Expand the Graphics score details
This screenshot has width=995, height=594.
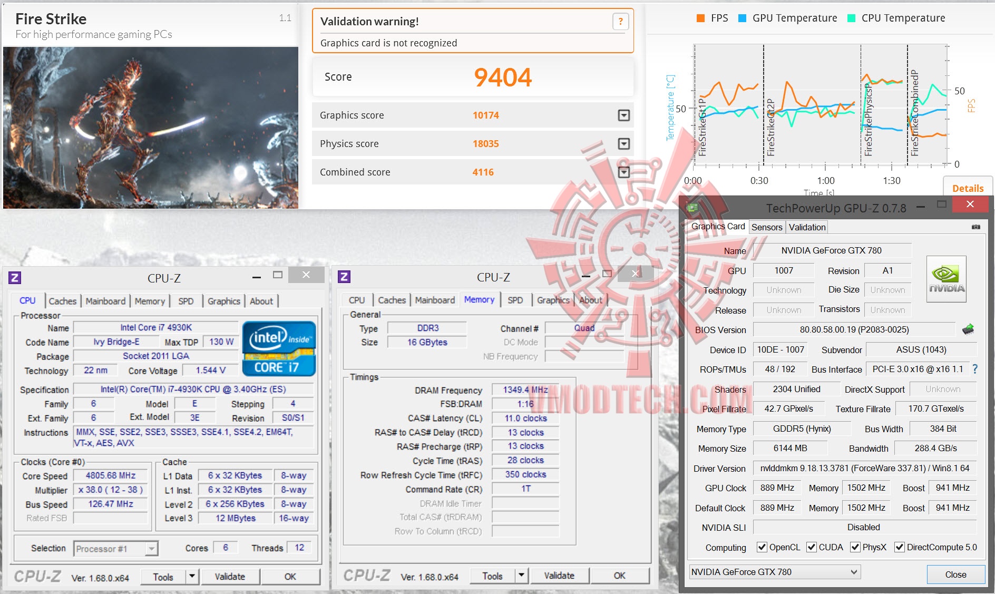coord(623,115)
